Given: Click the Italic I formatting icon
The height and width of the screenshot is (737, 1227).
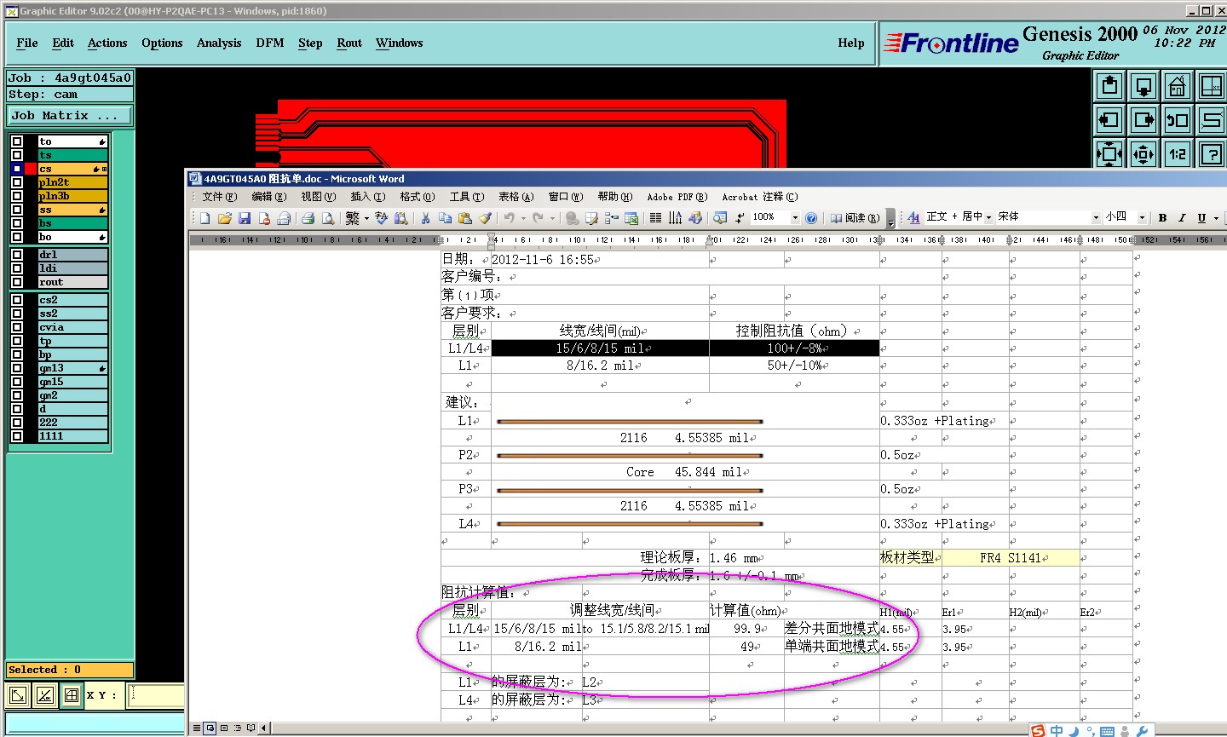Looking at the screenshot, I should pyautogui.click(x=1182, y=218).
